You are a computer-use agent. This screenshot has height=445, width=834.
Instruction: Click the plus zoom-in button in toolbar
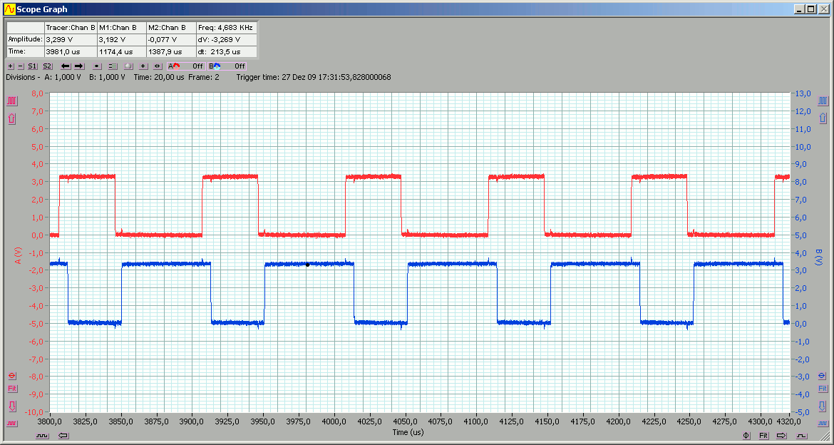pos(11,66)
